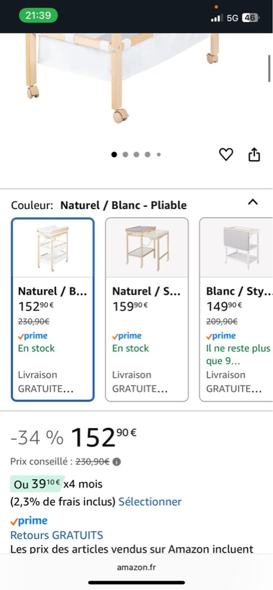Image resolution: width=273 pixels, height=590 pixels.
Task: Tap the 21:39 green time pill
Action: click(38, 16)
